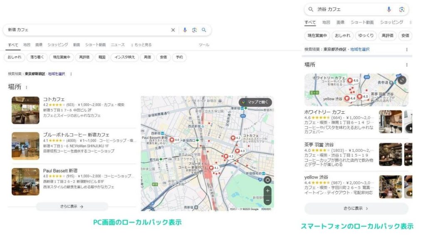Switch to 画像 tab in smartphone results
Viewport: 426px width, 240px height.
pyautogui.click(x=340, y=22)
